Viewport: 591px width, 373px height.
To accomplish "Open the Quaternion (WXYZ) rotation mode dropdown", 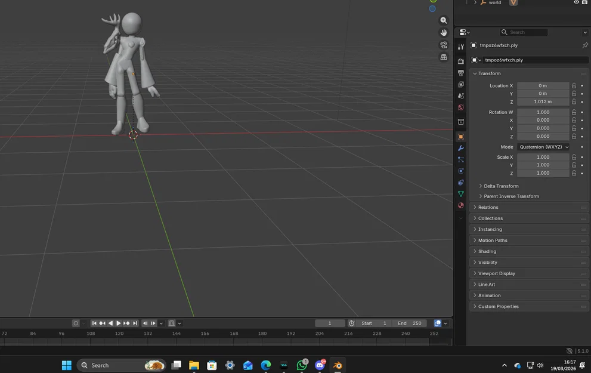I will (x=543, y=147).
